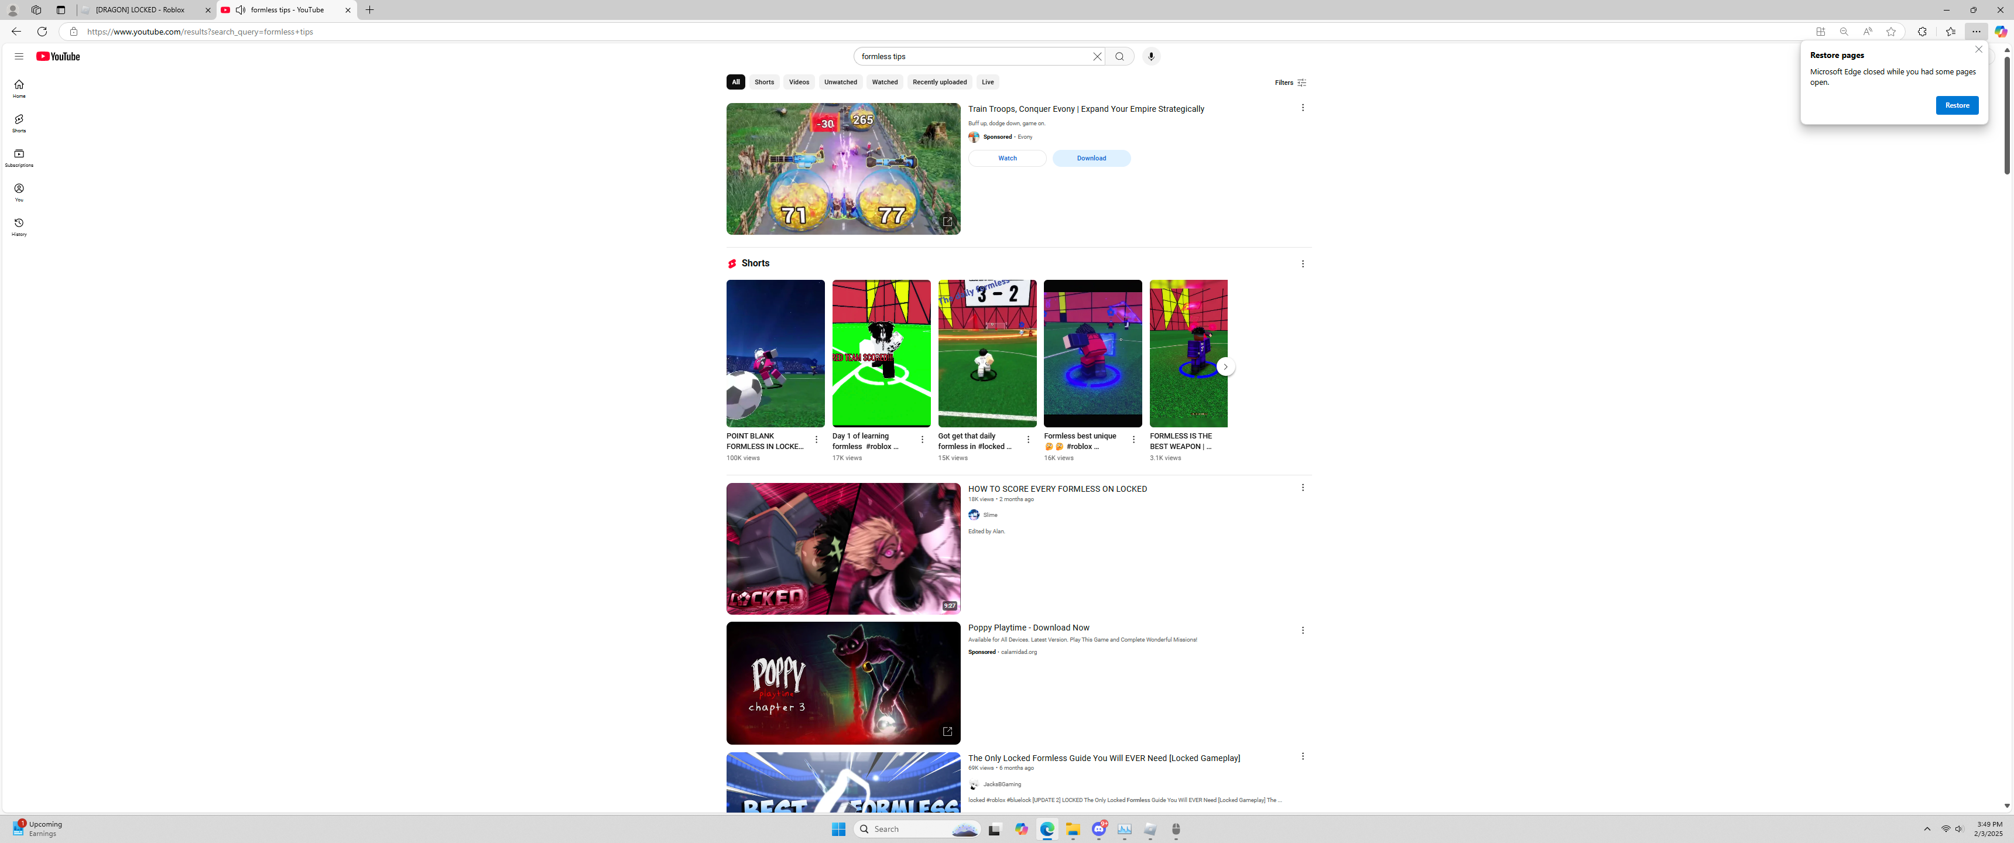
Task: Open the YouTube guide hamburger menu
Action: pos(19,56)
